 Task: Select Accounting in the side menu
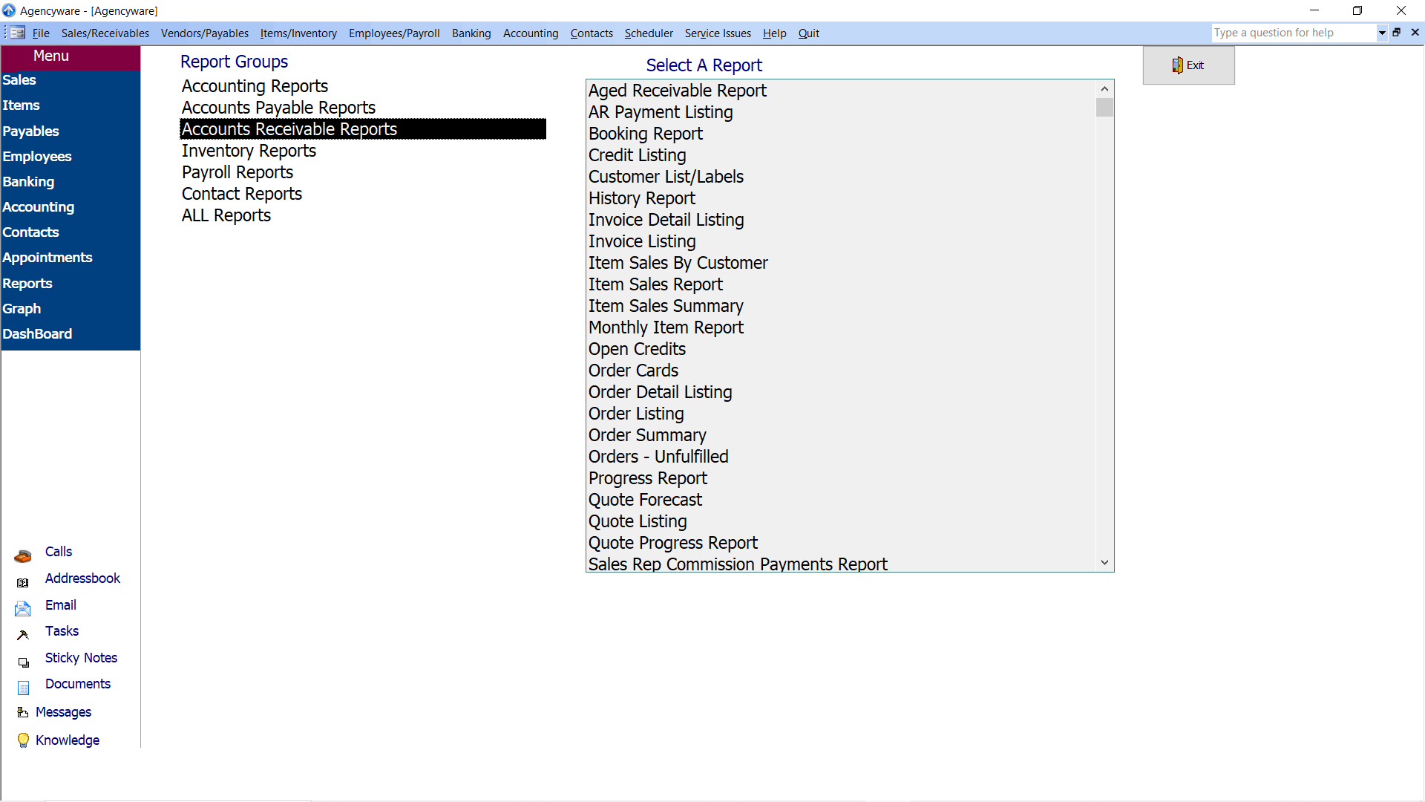(38, 207)
